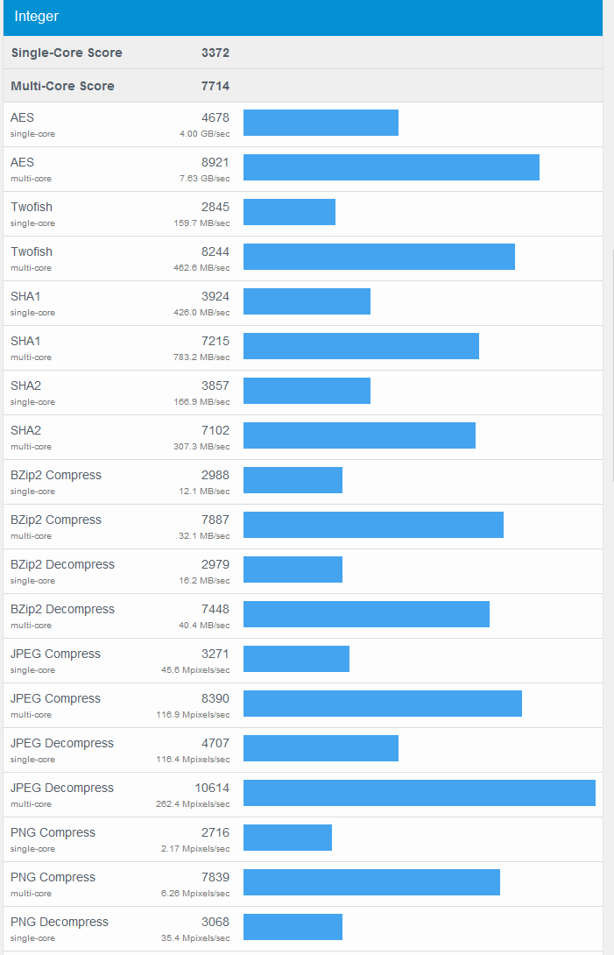
Task: Click the SHA1 single-core score 3924
Action: [215, 296]
